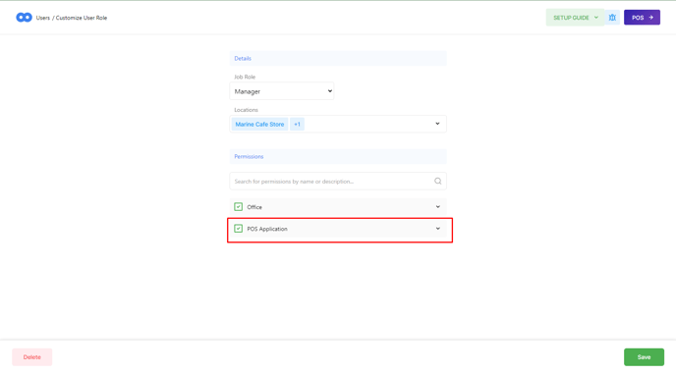Open the Setup Guide menu
Image resolution: width=676 pixels, height=374 pixels.
pos(575,18)
